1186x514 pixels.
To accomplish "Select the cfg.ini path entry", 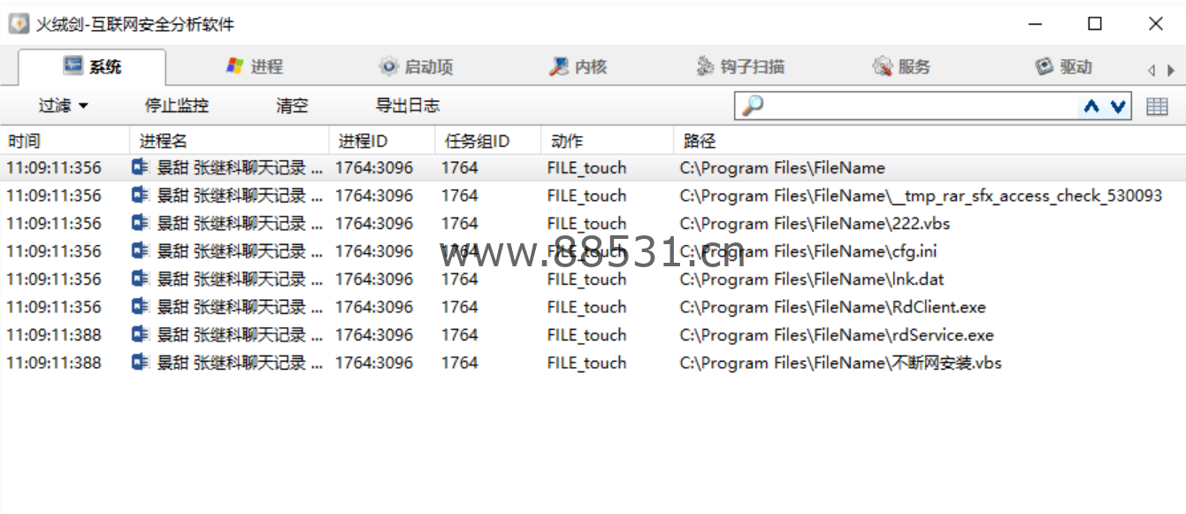I will coord(808,251).
